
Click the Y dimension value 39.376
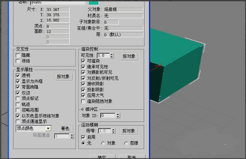tap(58, 15)
